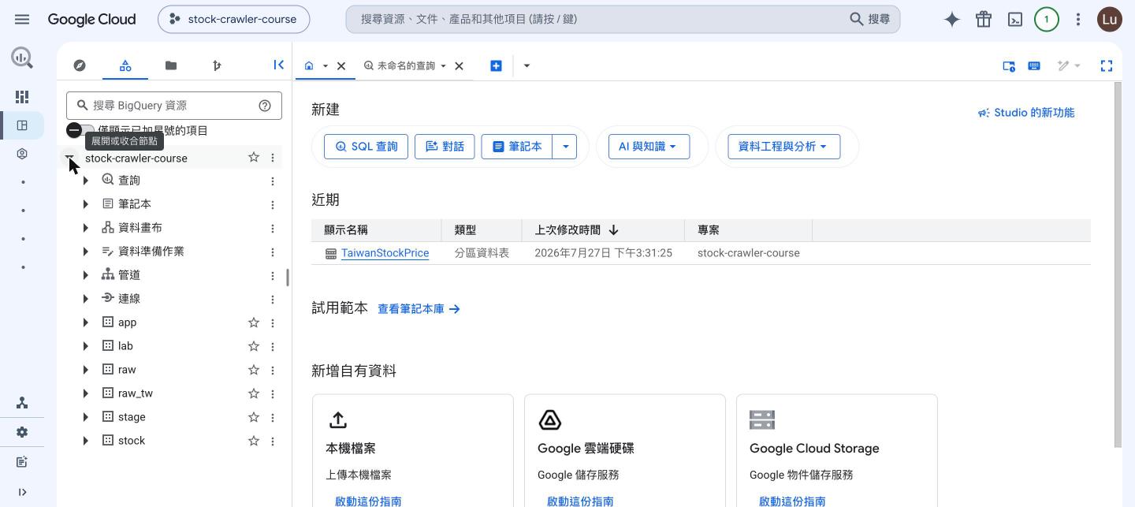Click the BigQuery logo in sidebar
The width and height of the screenshot is (1135, 507).
(x=22, y=57)
